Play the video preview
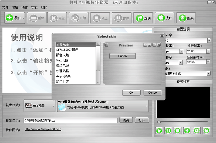216x143 pixels. pyautogui.click(x=159, y=131)
